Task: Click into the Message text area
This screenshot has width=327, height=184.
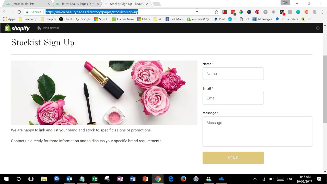Action: pyautogui.click(x=257, y=132)
